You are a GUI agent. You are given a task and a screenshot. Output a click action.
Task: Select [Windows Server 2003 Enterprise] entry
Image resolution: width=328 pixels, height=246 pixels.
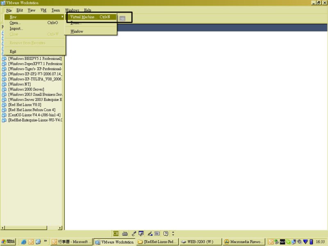pos(35,100)
